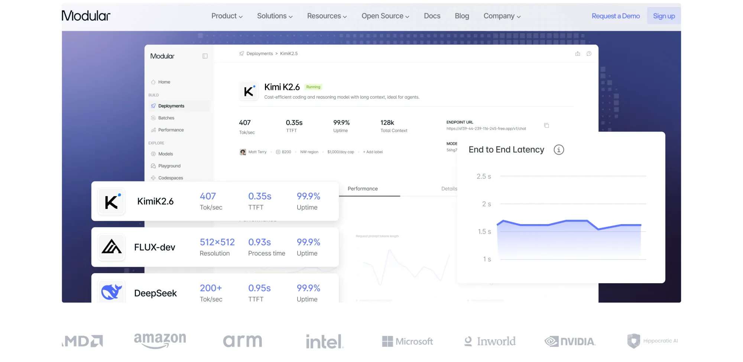
Task: Click the "End to End Latency" chart title
Action: pos(506,150)
